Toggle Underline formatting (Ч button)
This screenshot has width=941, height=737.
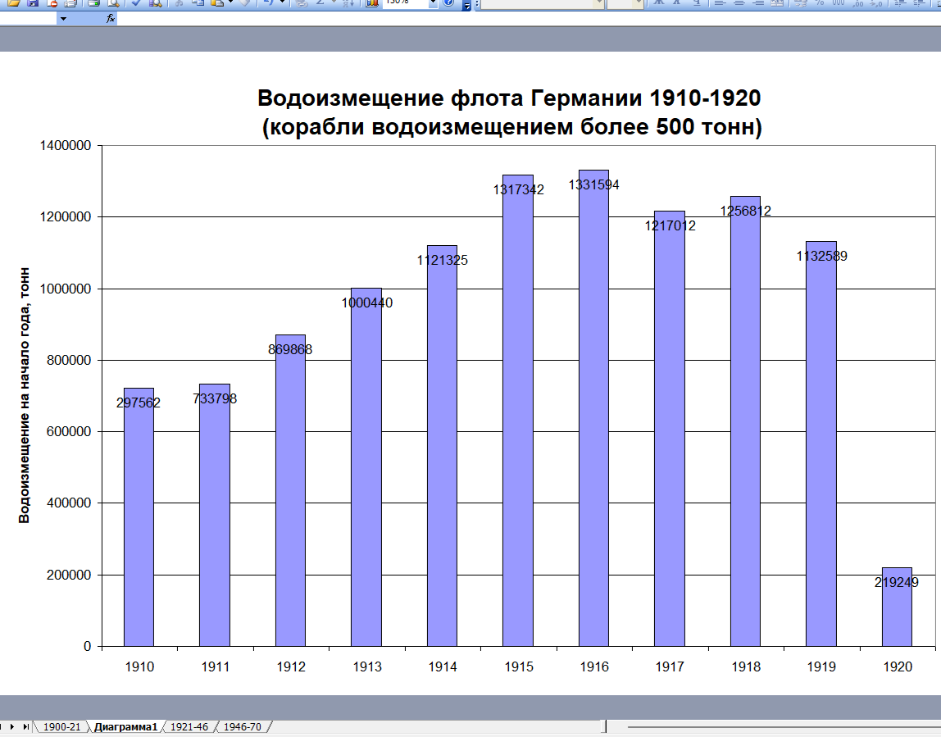tap(696, 3)
